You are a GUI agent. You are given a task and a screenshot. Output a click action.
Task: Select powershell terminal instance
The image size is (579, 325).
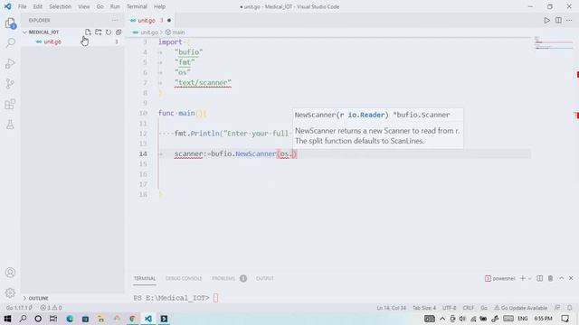[499, 278]
